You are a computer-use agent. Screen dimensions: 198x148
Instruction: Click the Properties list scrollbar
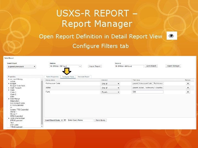point(42,103)
